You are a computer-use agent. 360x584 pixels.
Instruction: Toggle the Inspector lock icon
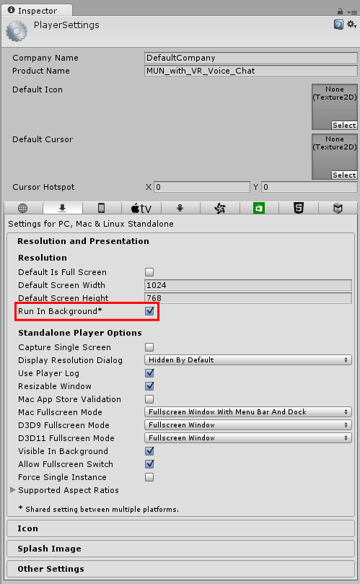coord(340,12)
